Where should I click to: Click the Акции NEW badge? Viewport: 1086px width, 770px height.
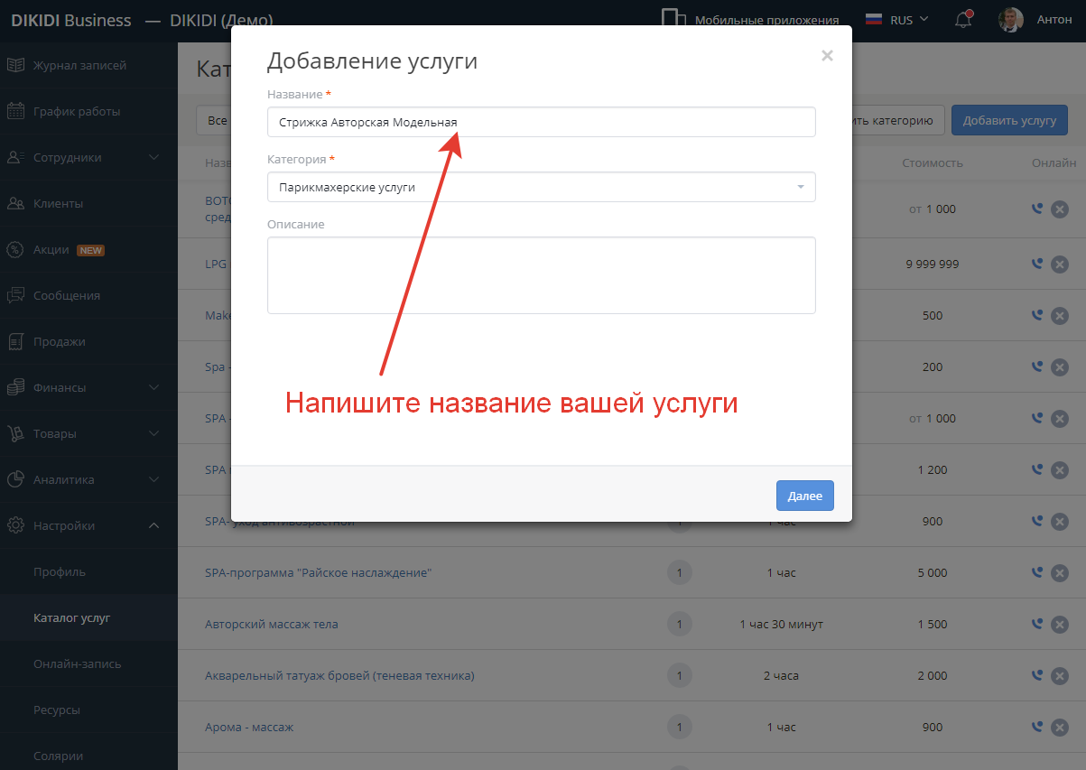coord(90,250)
